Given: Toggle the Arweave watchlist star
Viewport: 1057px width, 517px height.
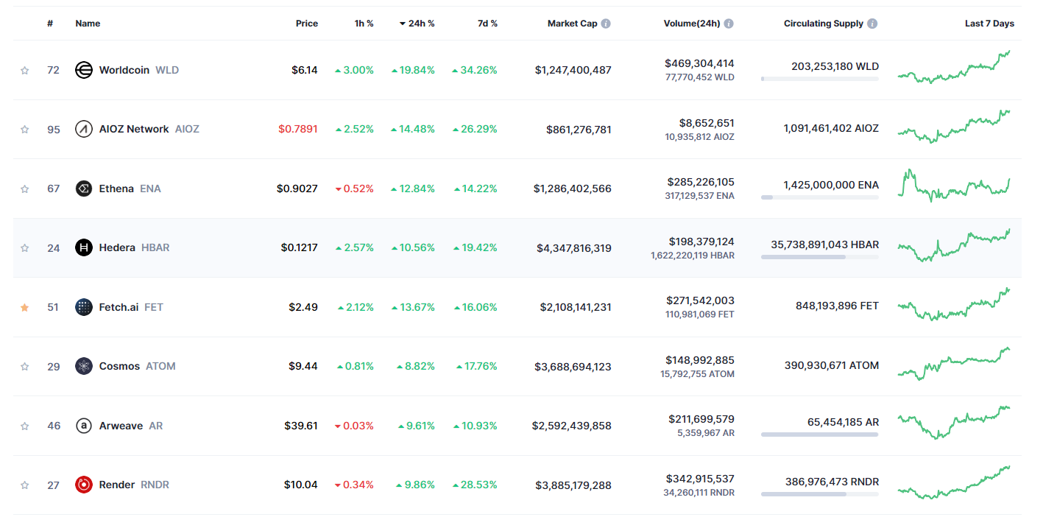Looking at the screenshot, I should (24, 426).
